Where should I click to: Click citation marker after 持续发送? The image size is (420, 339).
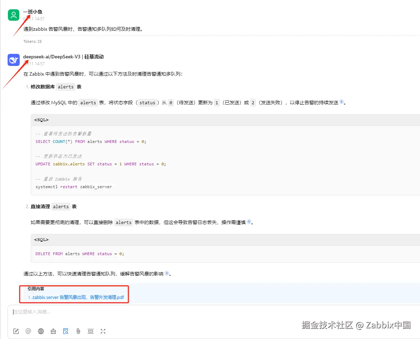341,102
